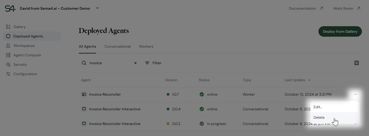Switch to the Workers tab
The image size is (369, 136).
click(146, 46)
